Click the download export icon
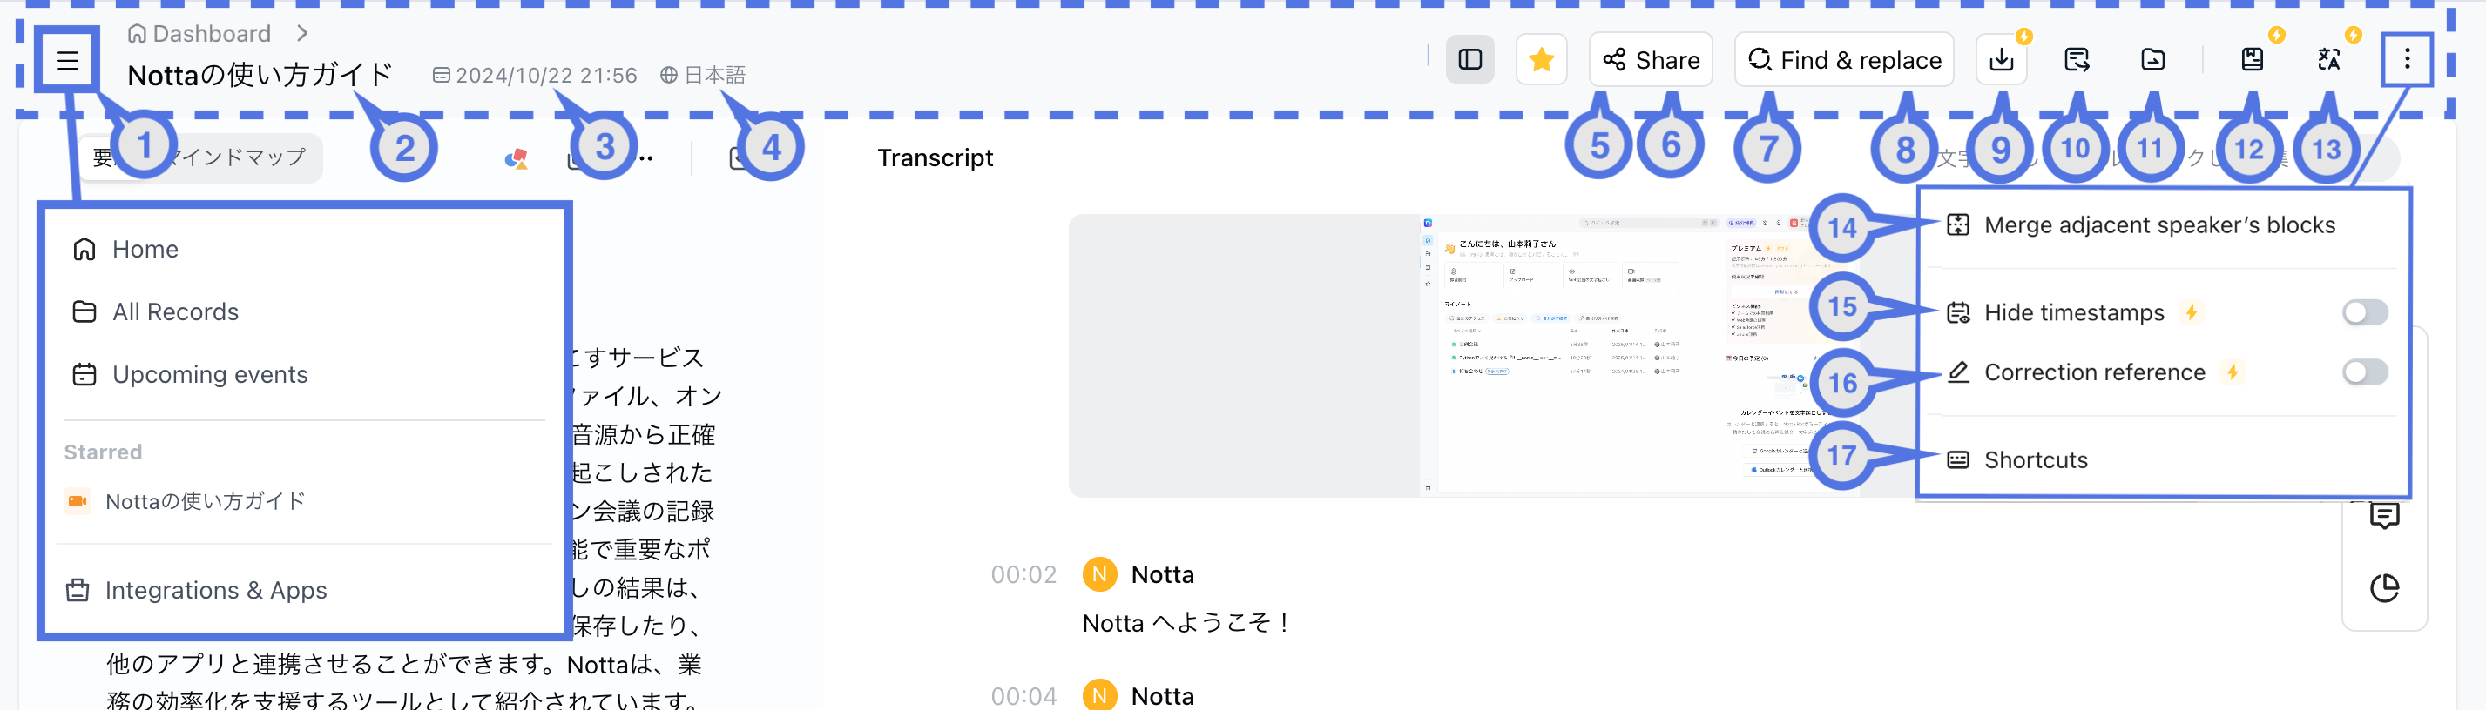Screen dimensions: 2486x710 2002,60
